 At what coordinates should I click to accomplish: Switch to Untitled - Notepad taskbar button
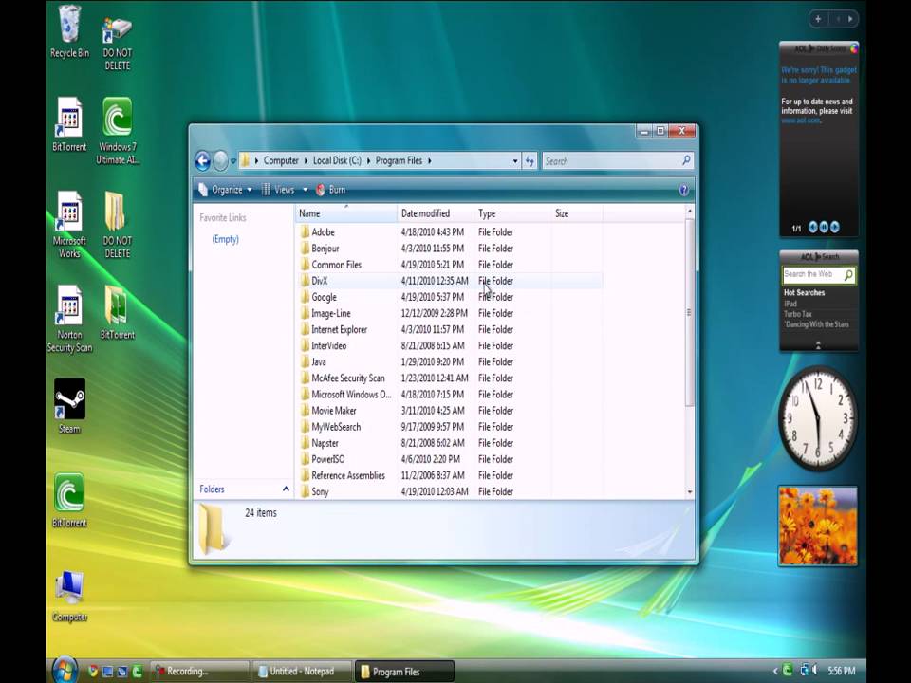click(302, 672)
